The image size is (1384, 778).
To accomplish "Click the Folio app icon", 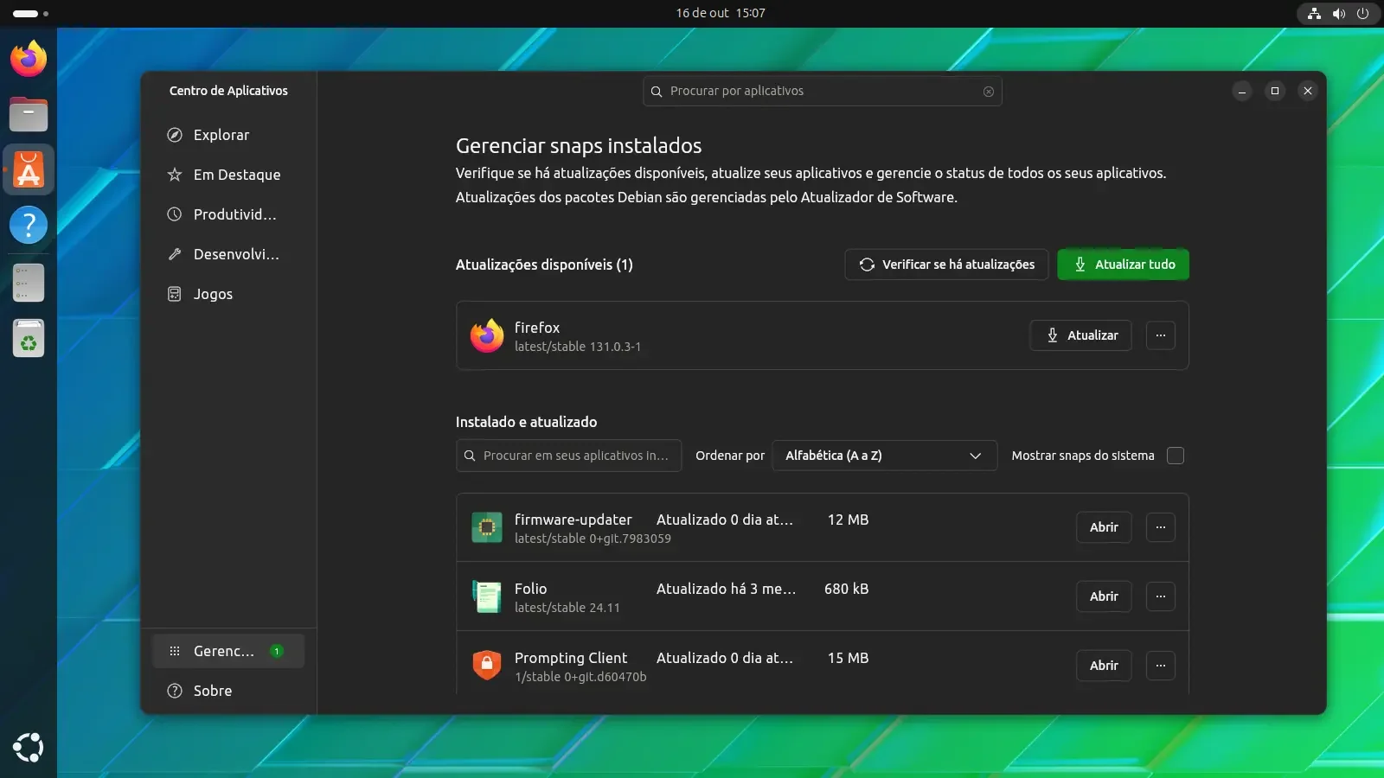I will point(487,596).
